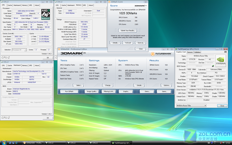Click the 1025 3DMarks score text
This screenshot has height=145, width=232.
pyautogui.click(x=128, y=13)
